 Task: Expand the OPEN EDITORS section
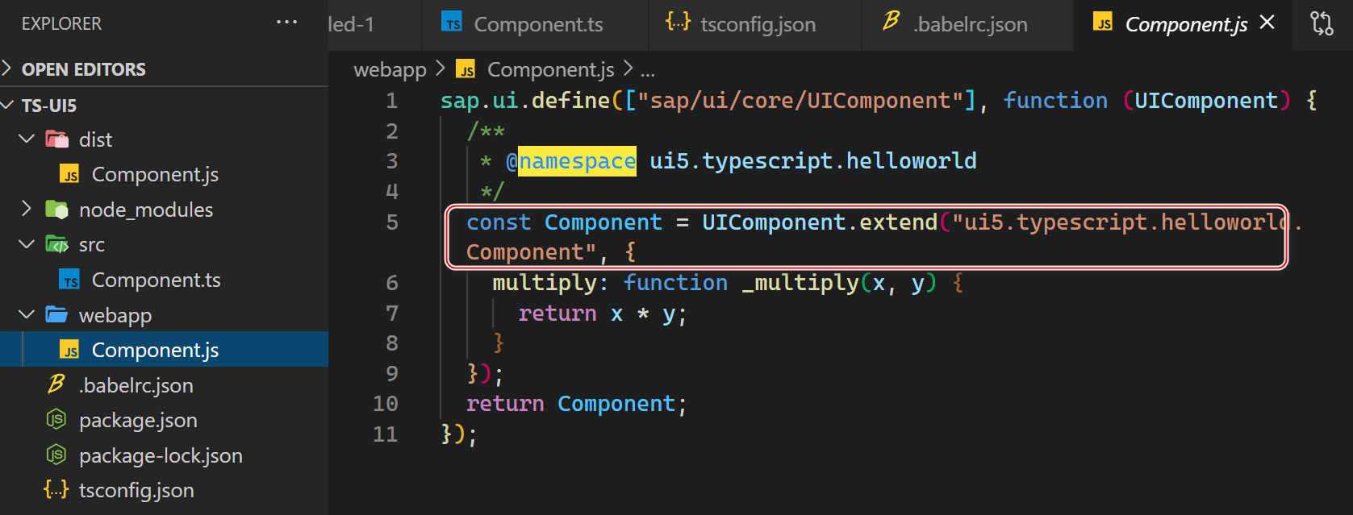click(7, 69)
